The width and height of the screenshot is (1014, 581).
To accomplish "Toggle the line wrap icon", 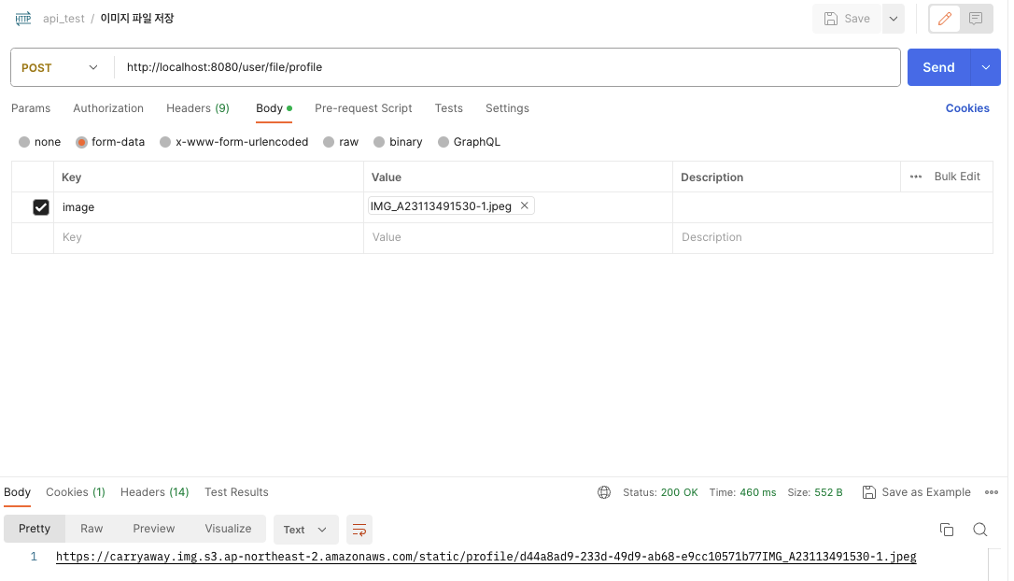I will pyautogui.click(x=359, y=530).
